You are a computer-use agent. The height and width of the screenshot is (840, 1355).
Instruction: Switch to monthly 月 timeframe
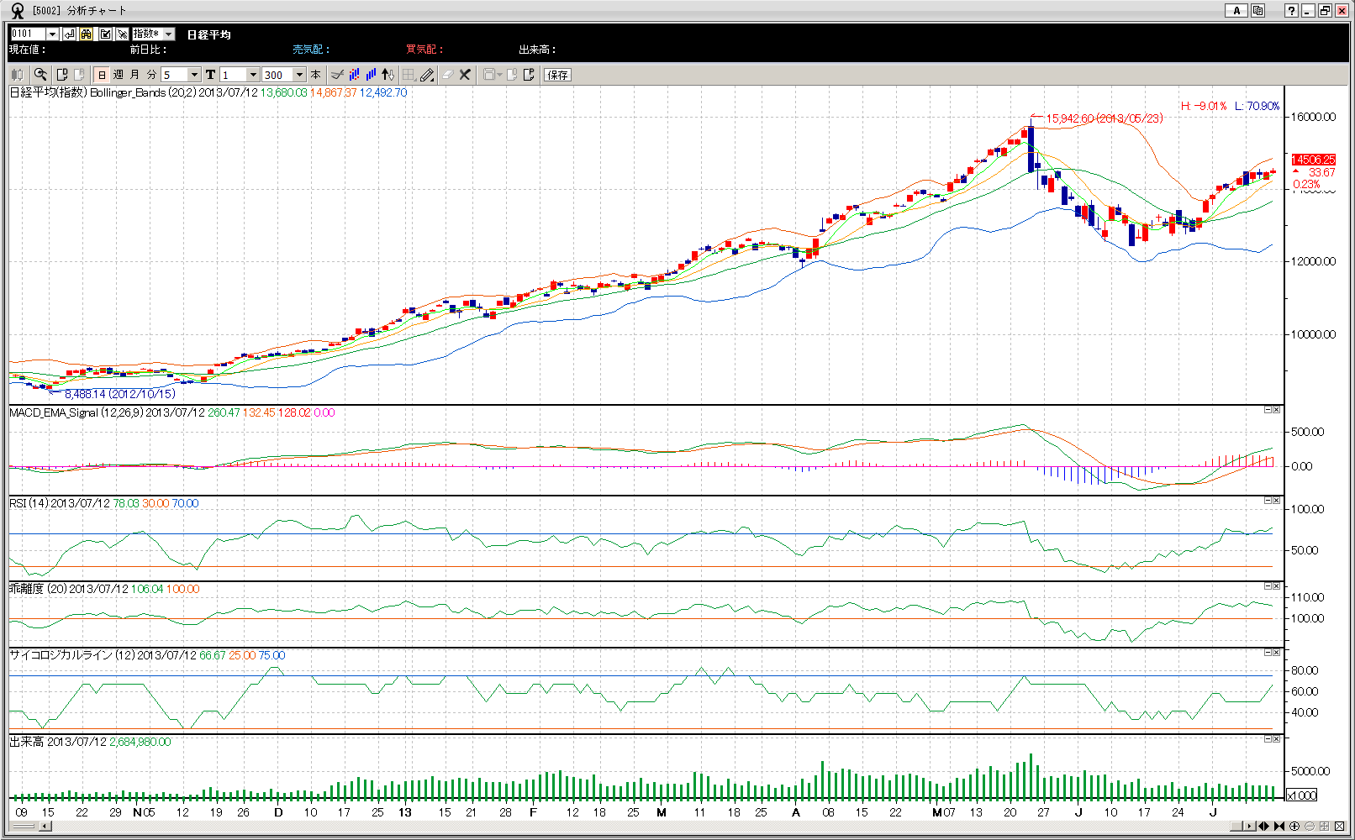point(134,75)
